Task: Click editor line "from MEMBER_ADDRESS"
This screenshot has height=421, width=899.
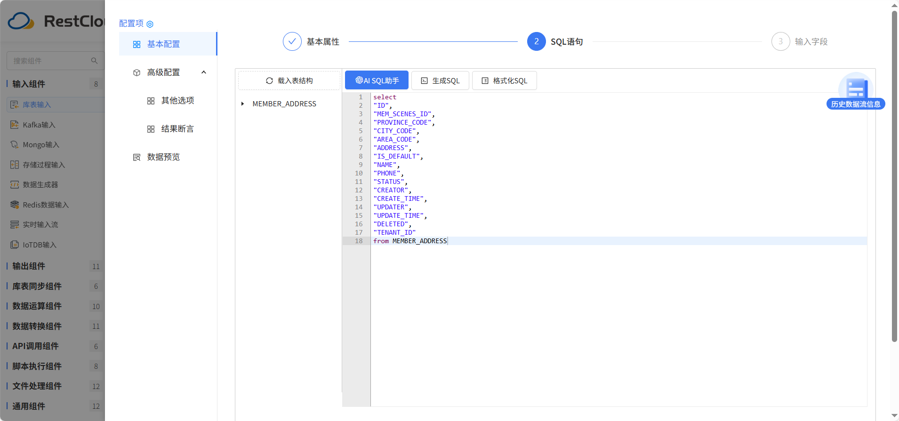Action: 618,241
